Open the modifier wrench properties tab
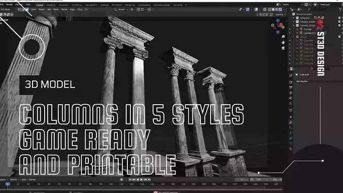Screen dimensions: 343x193 click(x=291, y=122)
